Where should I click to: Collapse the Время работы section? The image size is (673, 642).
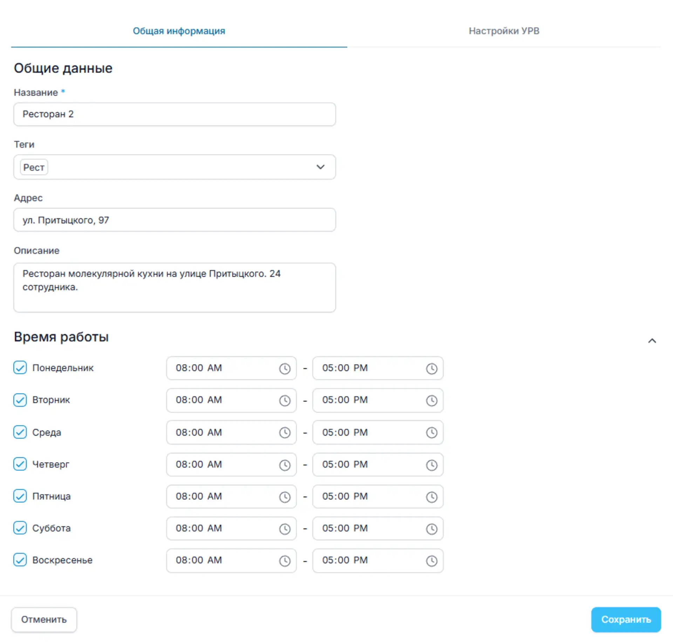tap(652, 340)
